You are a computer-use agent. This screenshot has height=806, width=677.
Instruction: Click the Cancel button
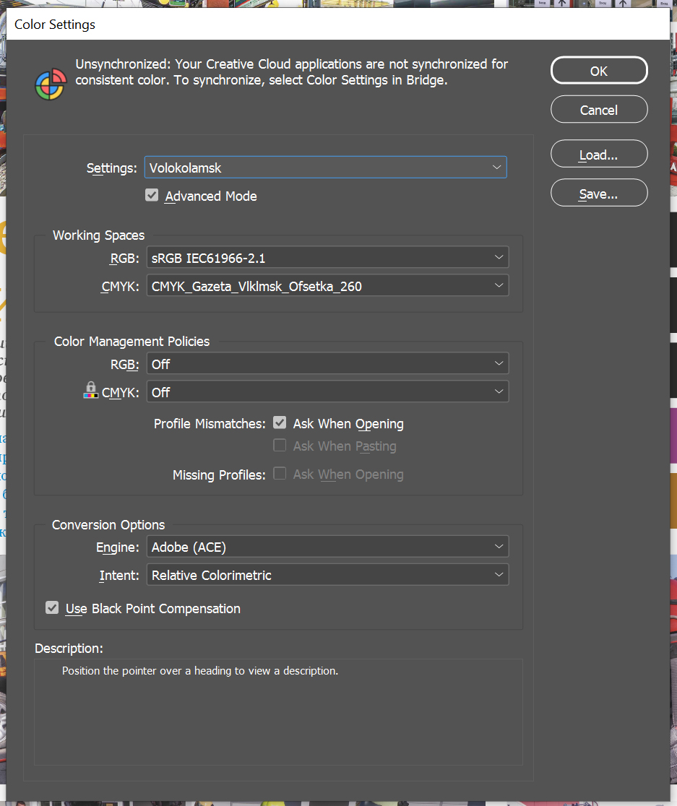[599, 110]
